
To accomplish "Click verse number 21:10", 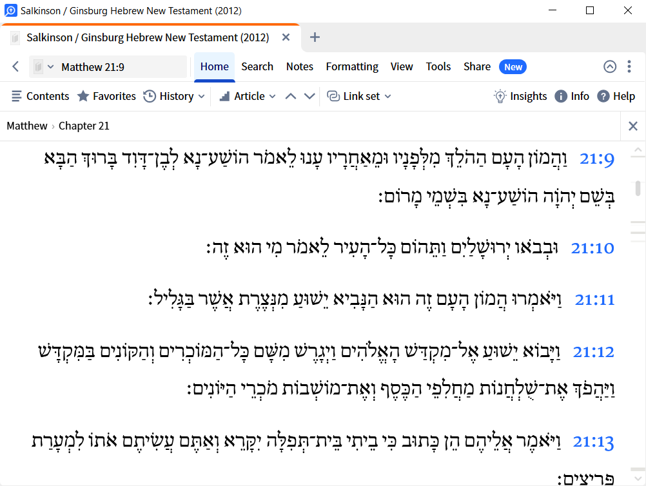I will pos(592,248).
